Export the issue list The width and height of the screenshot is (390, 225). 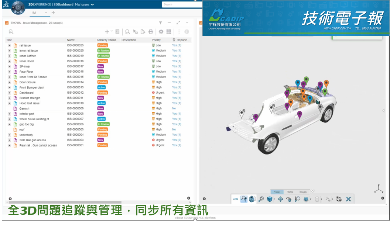(x=143, y=32)
